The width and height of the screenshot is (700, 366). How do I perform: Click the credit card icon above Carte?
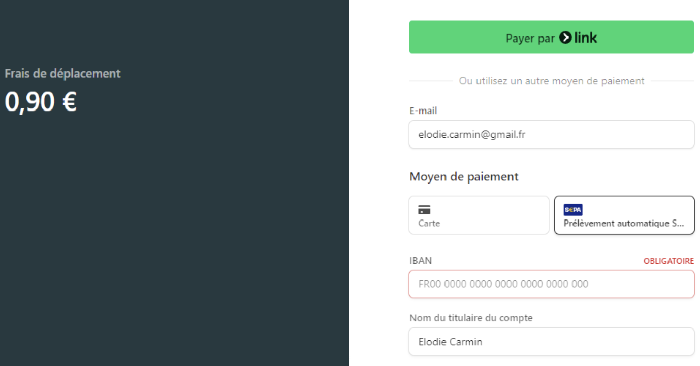click(424, 210)
